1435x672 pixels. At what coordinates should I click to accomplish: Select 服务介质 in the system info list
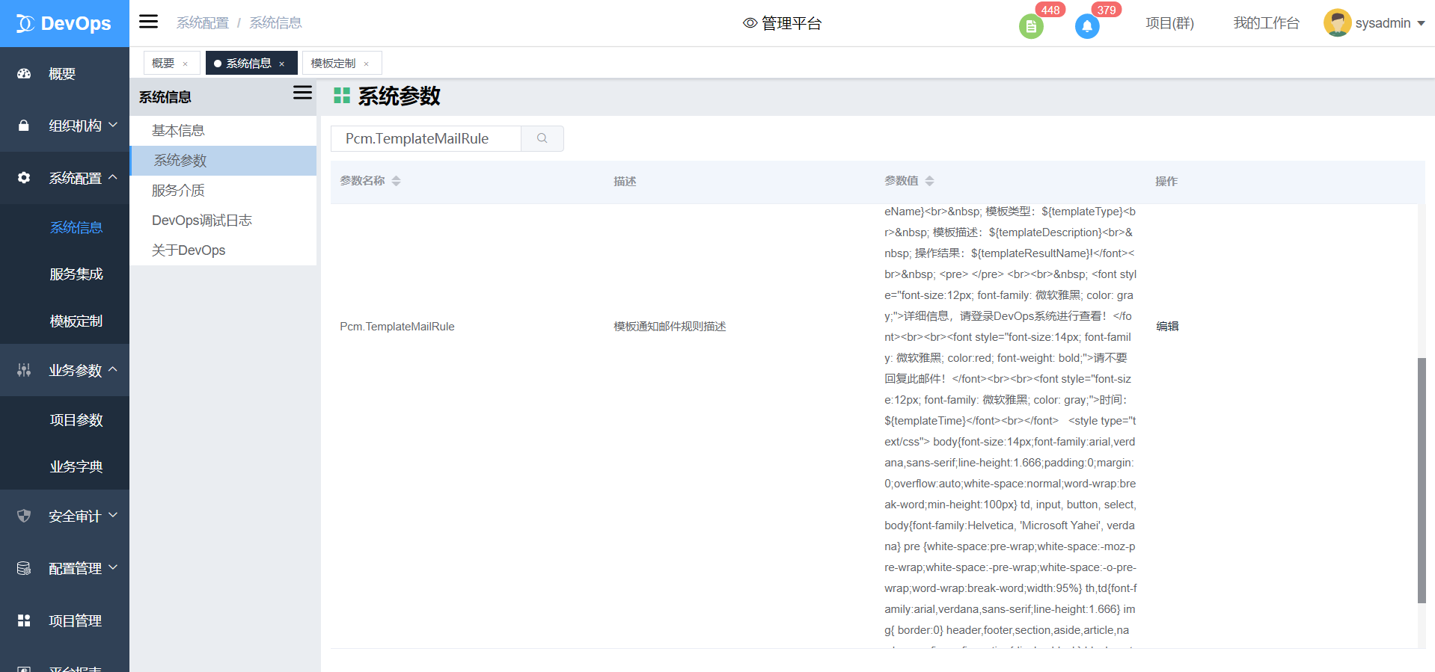[178, 191]
